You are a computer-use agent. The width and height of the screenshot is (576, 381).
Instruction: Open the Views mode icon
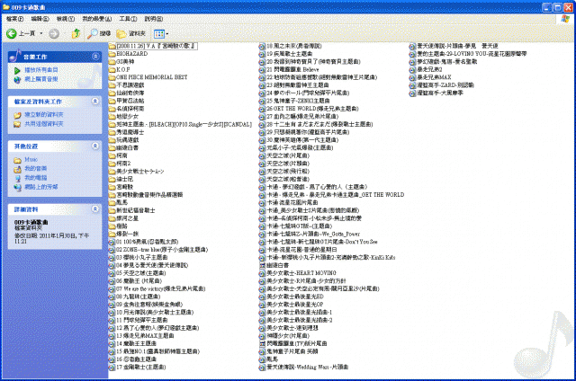(x=159, y=34)
